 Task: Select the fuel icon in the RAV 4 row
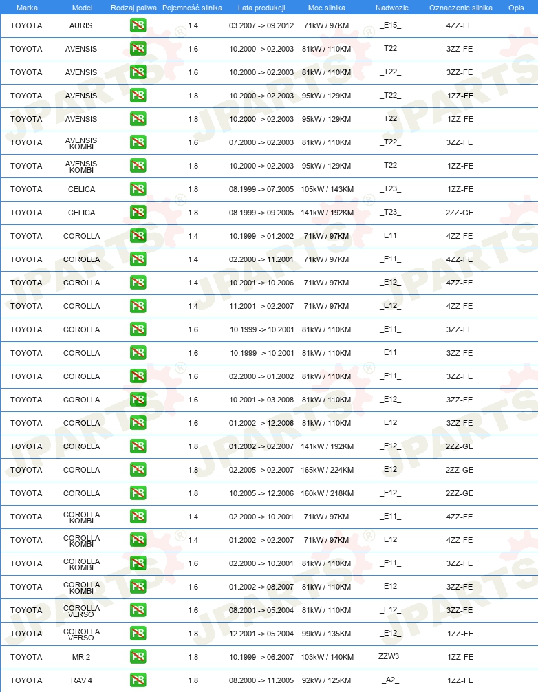[138, 680]
